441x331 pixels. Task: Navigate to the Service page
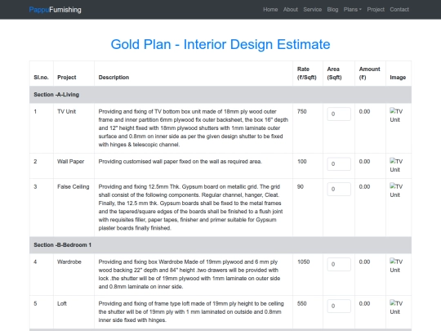(x=312, y=10)
